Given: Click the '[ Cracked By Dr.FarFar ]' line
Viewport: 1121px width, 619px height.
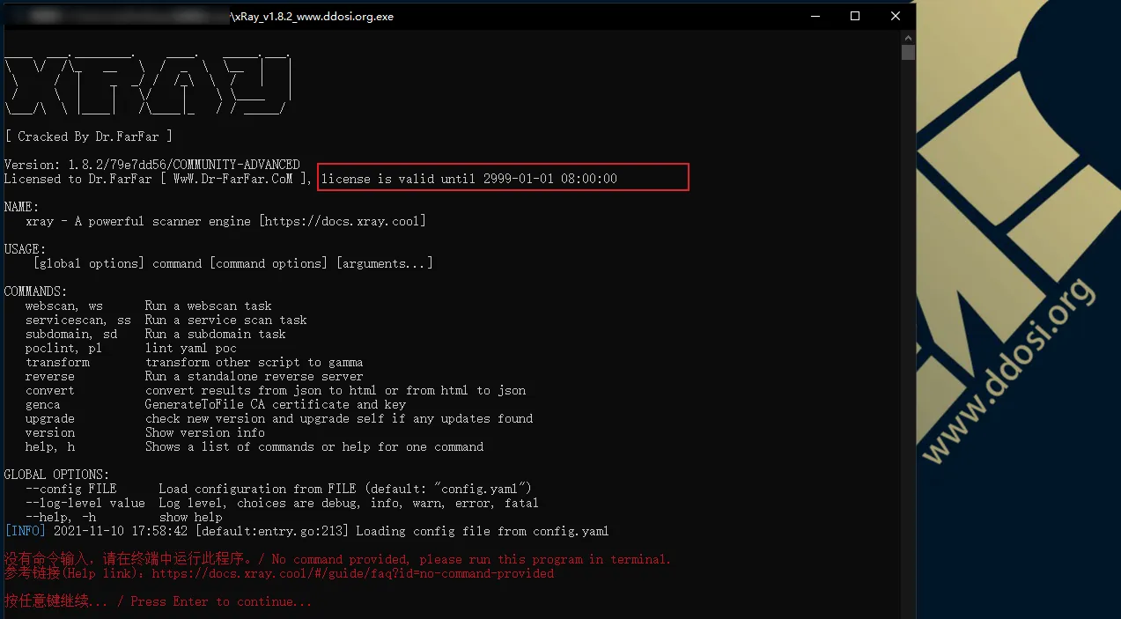Looking at the screenshot, I should coord(88,136).
